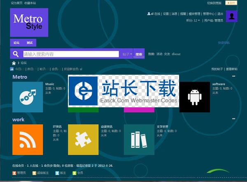The width and height of the screenshot is (247, 182).
Task: Open the 文学世界 books tile
Action: (x=139, y=139)
